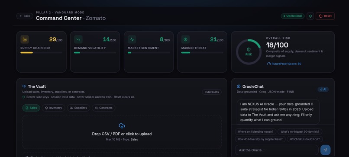Focus the Ask the Oracle input field
The image size is (349, 157).
[x=277, y=150]
